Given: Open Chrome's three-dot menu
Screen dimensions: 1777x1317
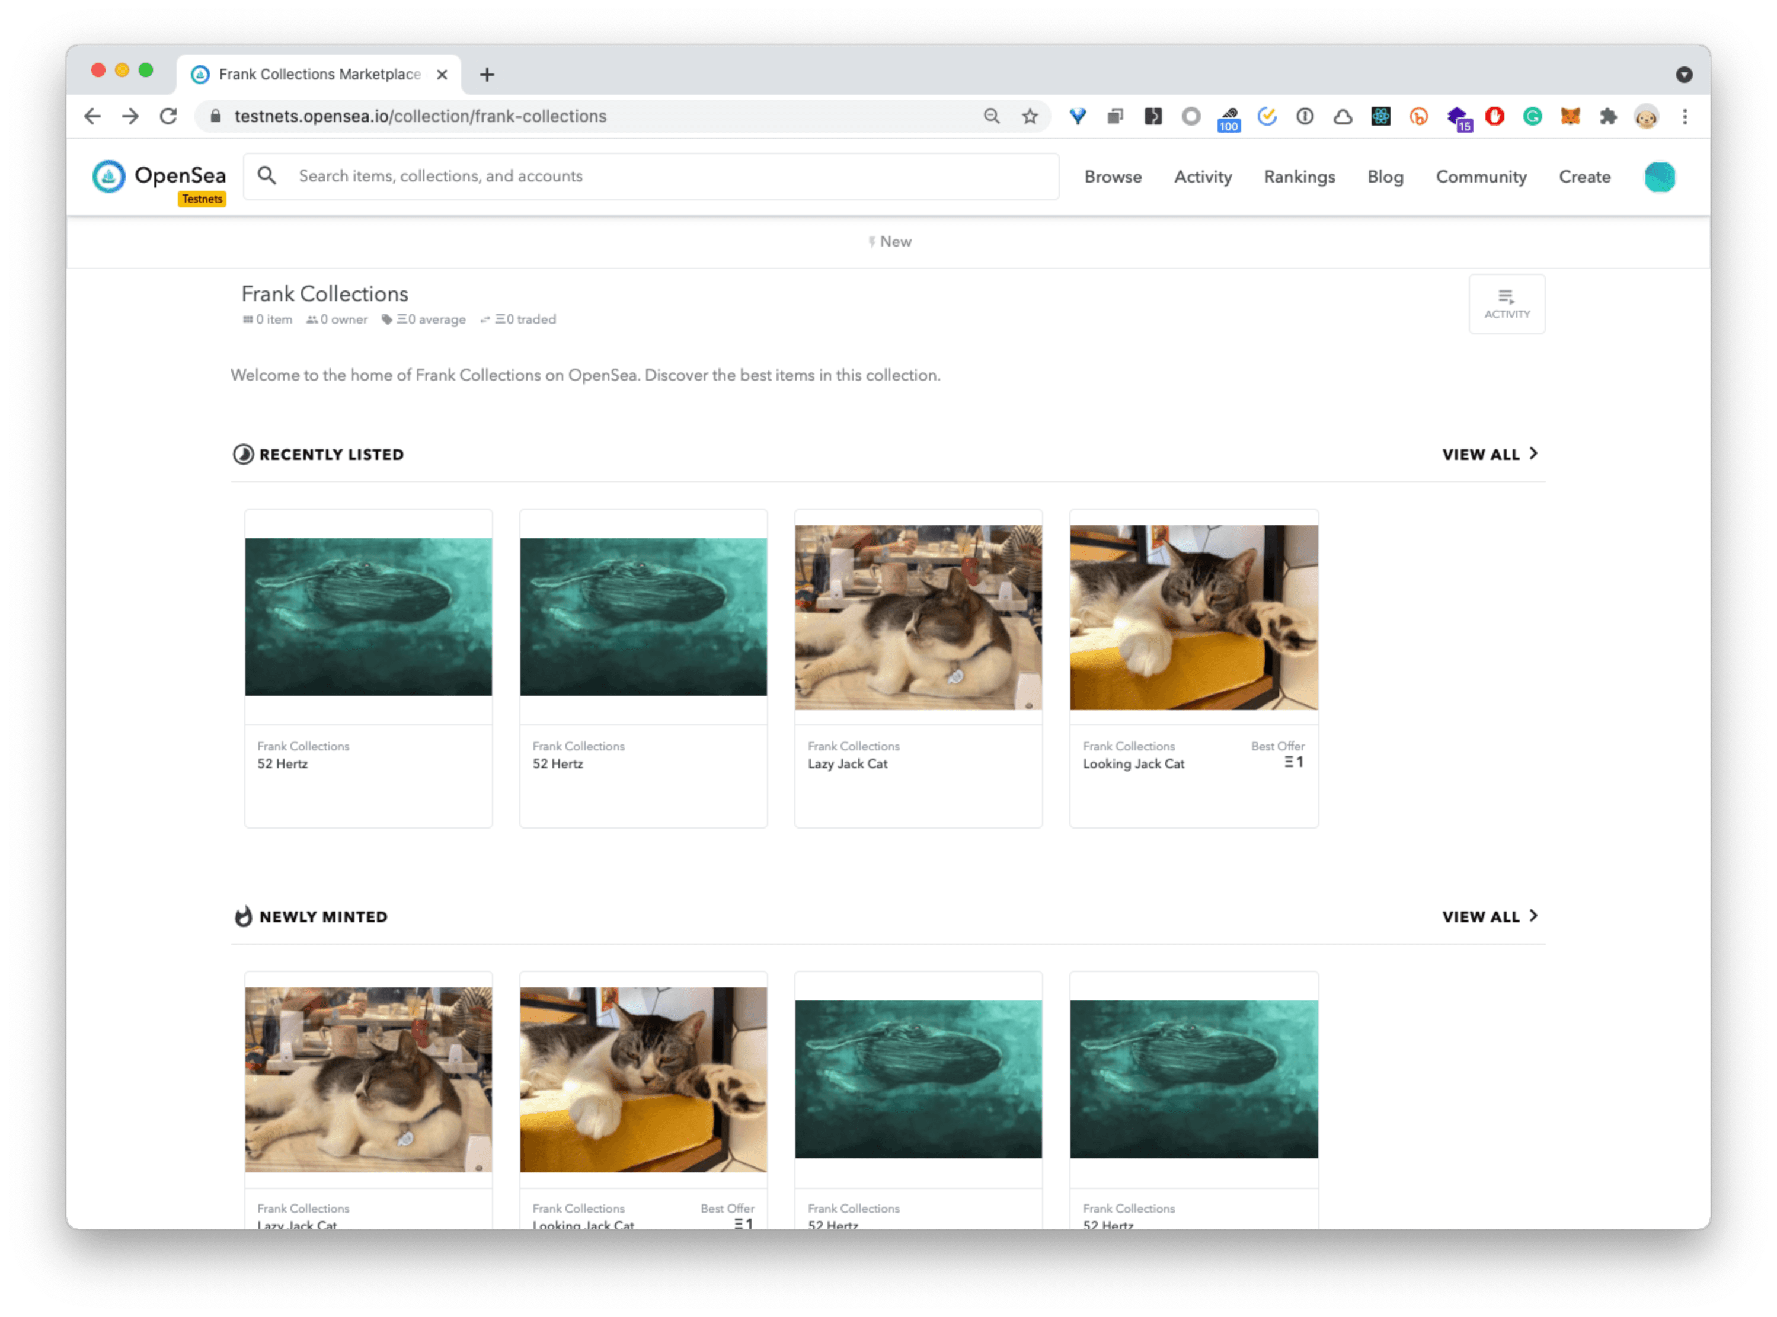Looking at the screenshot, I should [x=1685, y=116].
